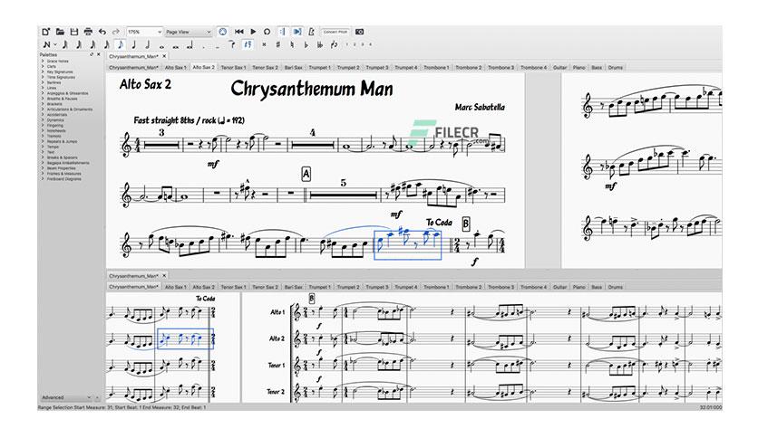Flip direction of selected note stem

pyautogui.click(x=334, y=45)
